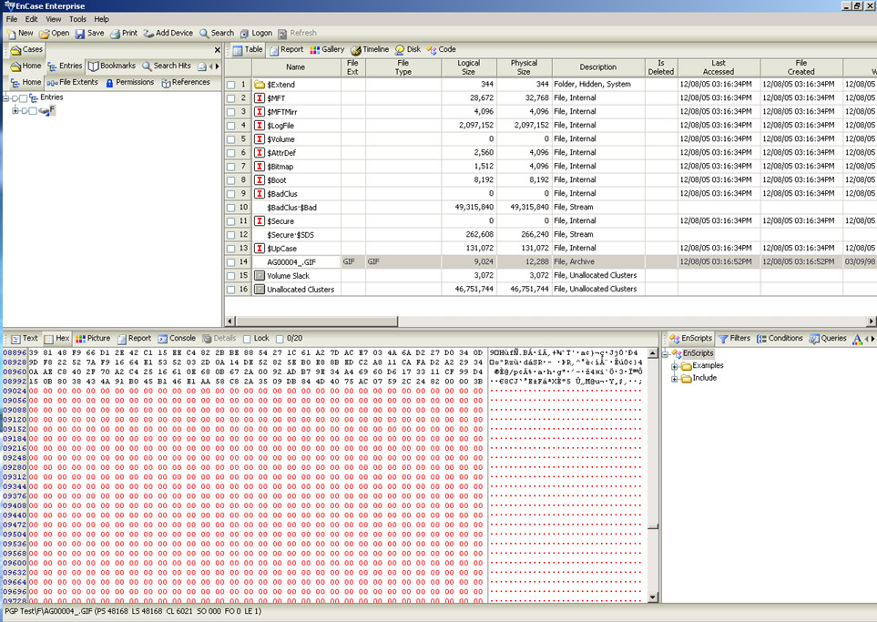
Task: Open the Help menu
Action: (101, 19)
